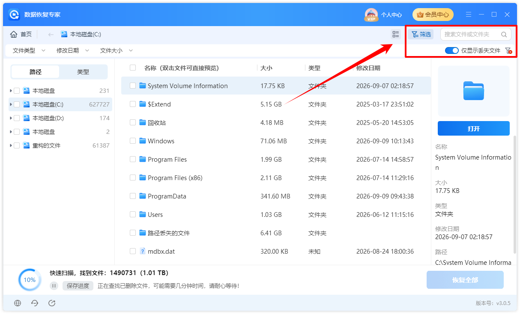Viewport: 520px width, 314px height.
Task: Click the globe language icon at bottom
Action: click(18, 303)
